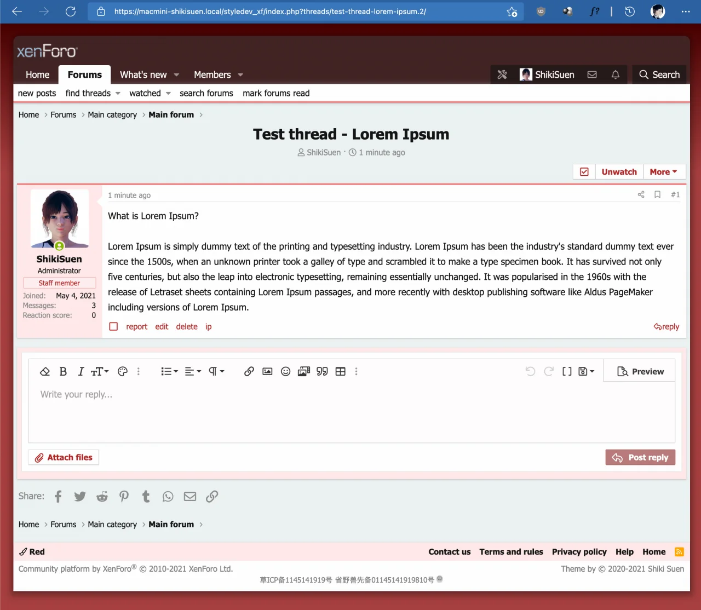Share thread on Reddit
This screenshot has width=701, height=610.
coord(102,497)
